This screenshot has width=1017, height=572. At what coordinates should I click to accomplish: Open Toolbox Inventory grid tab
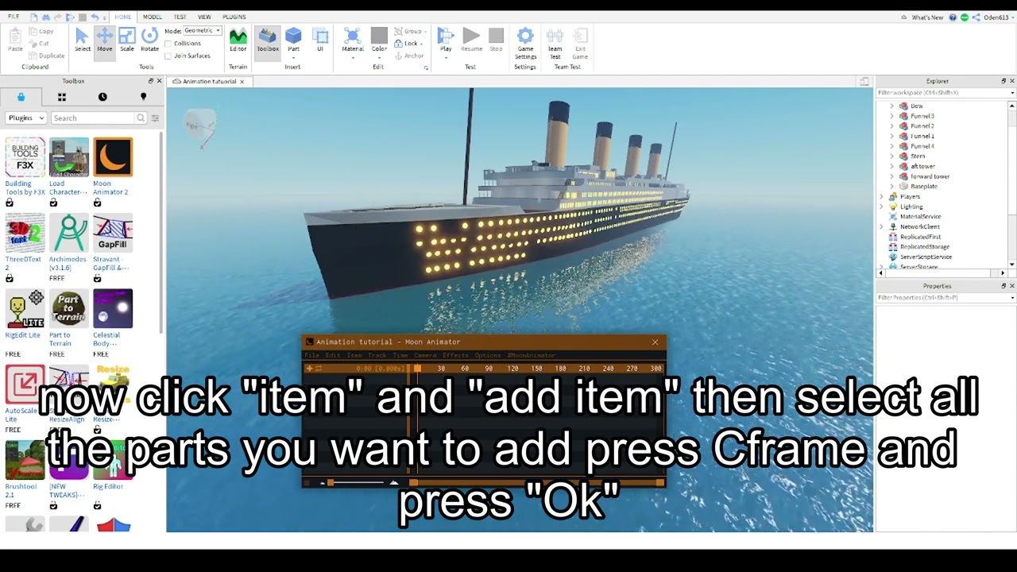point(61,97)
